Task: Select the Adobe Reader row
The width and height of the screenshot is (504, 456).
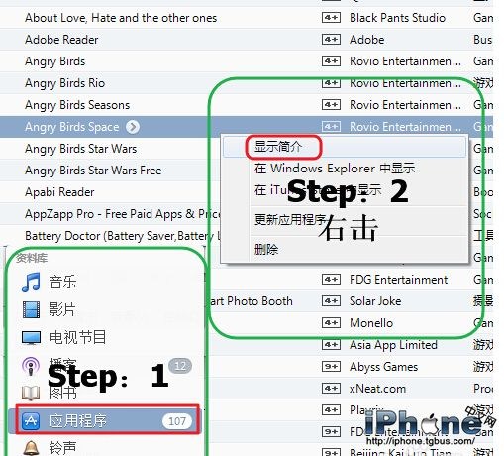Action: [247, 40]
